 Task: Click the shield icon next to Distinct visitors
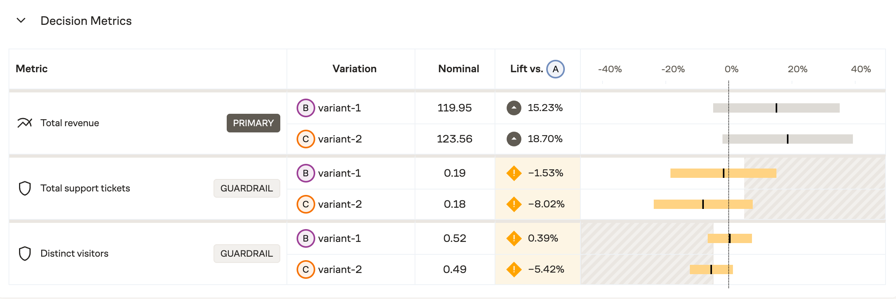tap(24, 254)
